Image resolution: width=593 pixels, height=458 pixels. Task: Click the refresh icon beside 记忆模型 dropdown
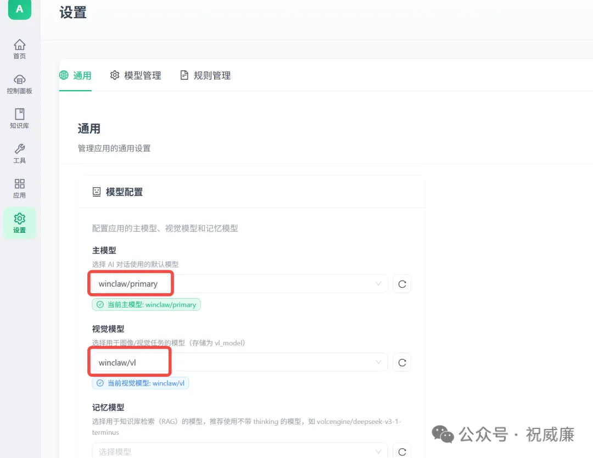point(401,450)
